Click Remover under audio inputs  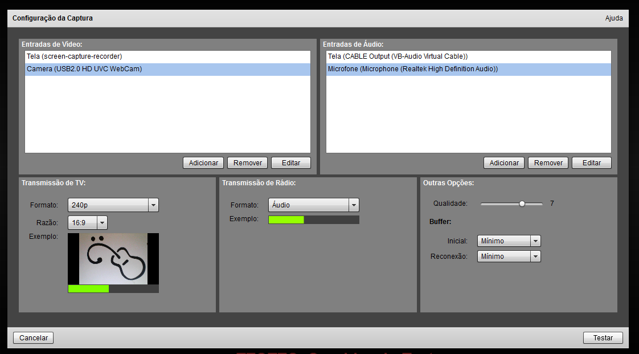pyautogui.click(x=548, y=163)
